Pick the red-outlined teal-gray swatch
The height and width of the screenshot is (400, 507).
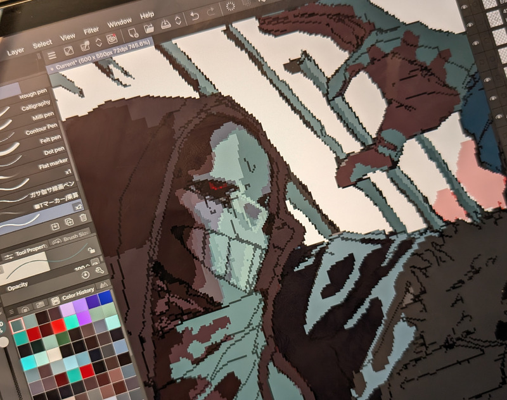[16, 326]
